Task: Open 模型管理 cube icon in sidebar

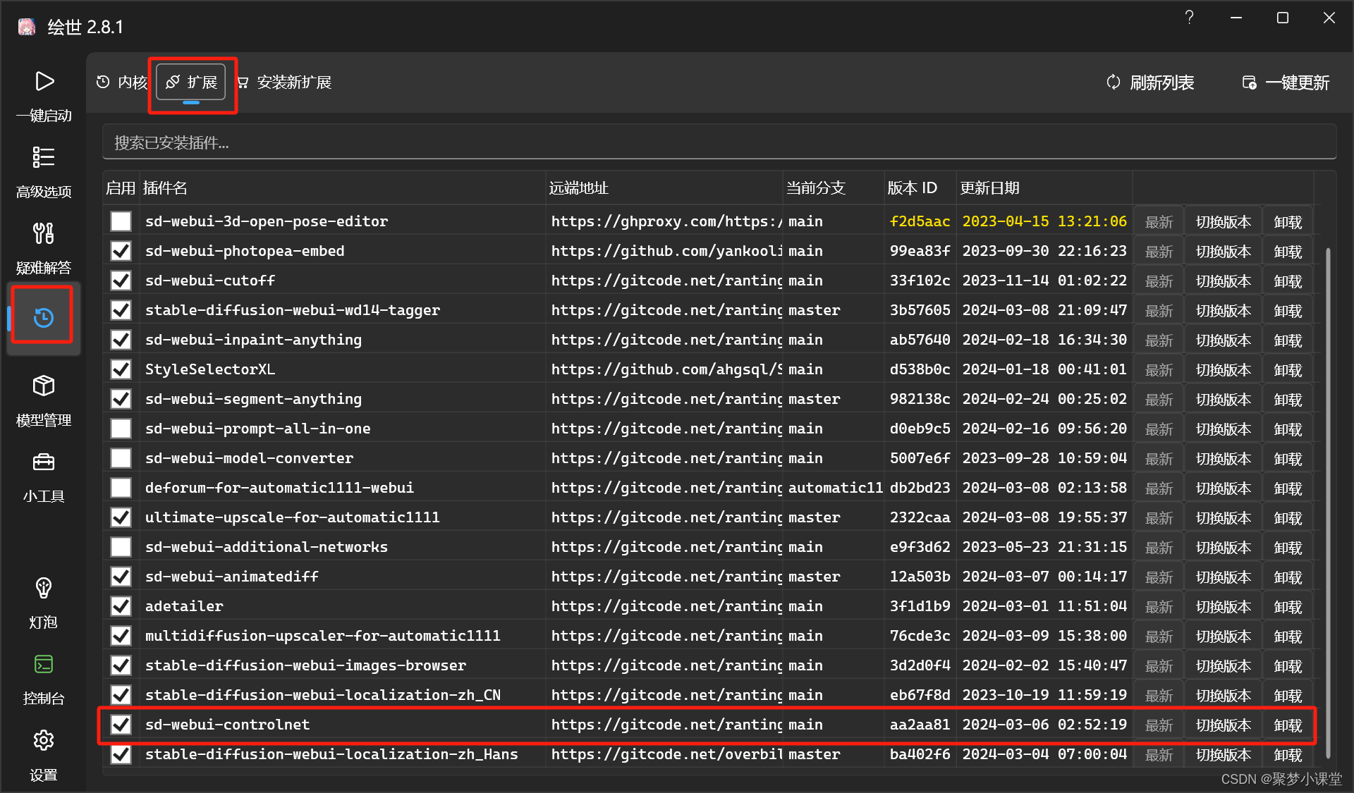Action: pyautogui.click(x=44, y=386)
